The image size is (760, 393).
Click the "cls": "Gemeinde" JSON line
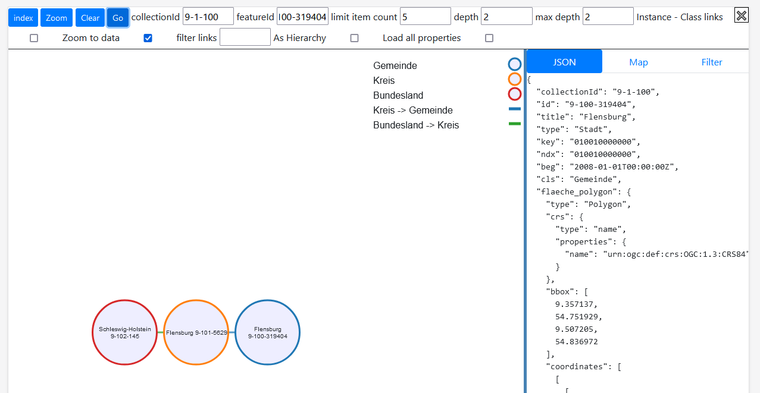click(579, 179)
